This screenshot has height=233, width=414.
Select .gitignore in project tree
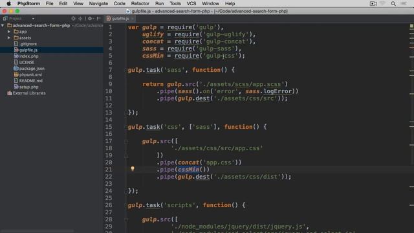pyautogui.click(x=28, y=44)
